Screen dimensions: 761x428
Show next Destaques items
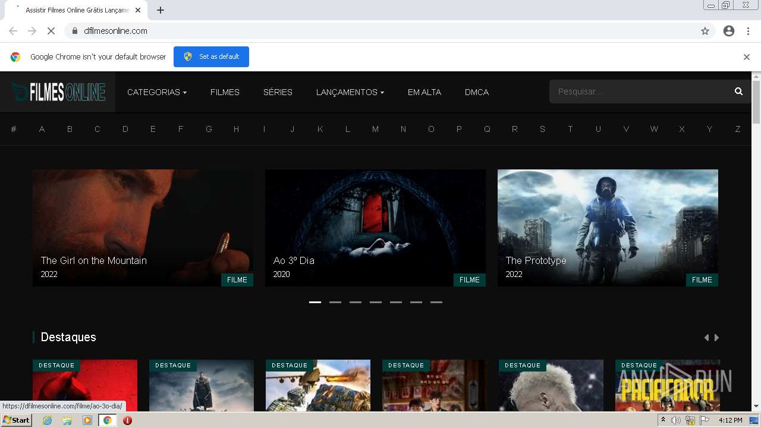(717, 338)
